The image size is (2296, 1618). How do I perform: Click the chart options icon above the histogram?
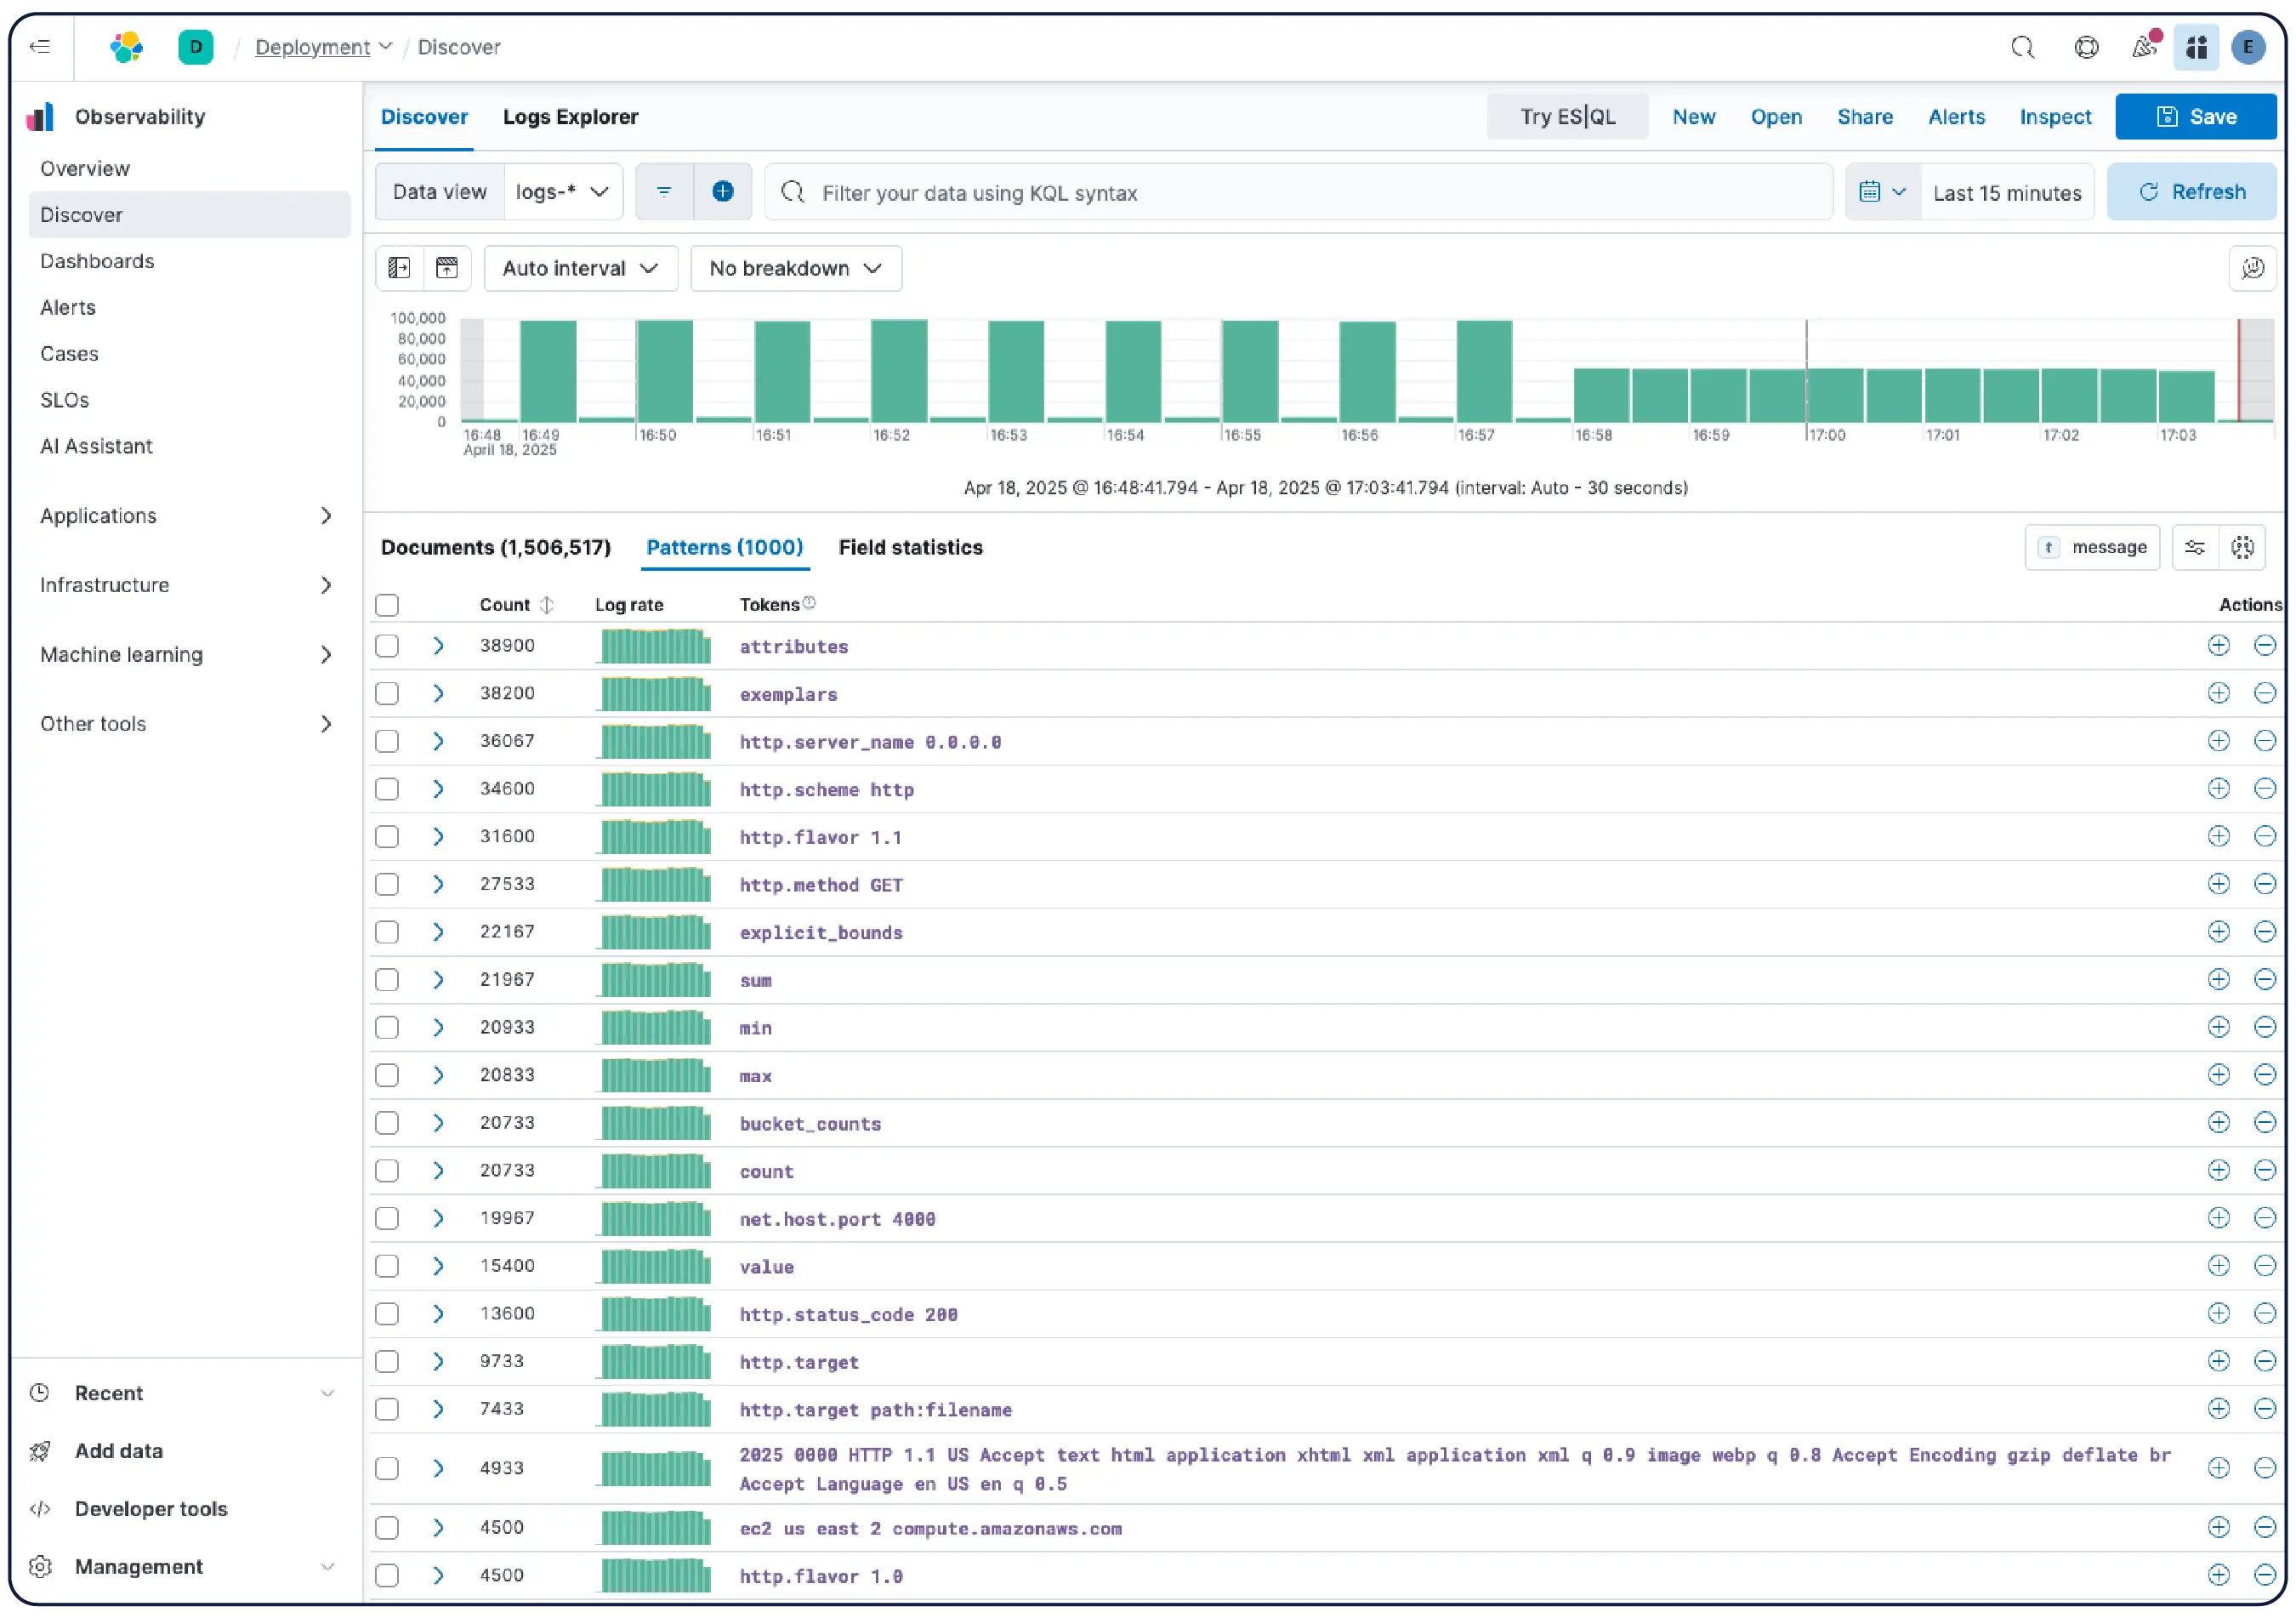2252,268
